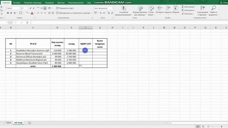The height and width of the screenshot is (128, 228).
Task: Click the insert function fx icon
Action: 27,23
